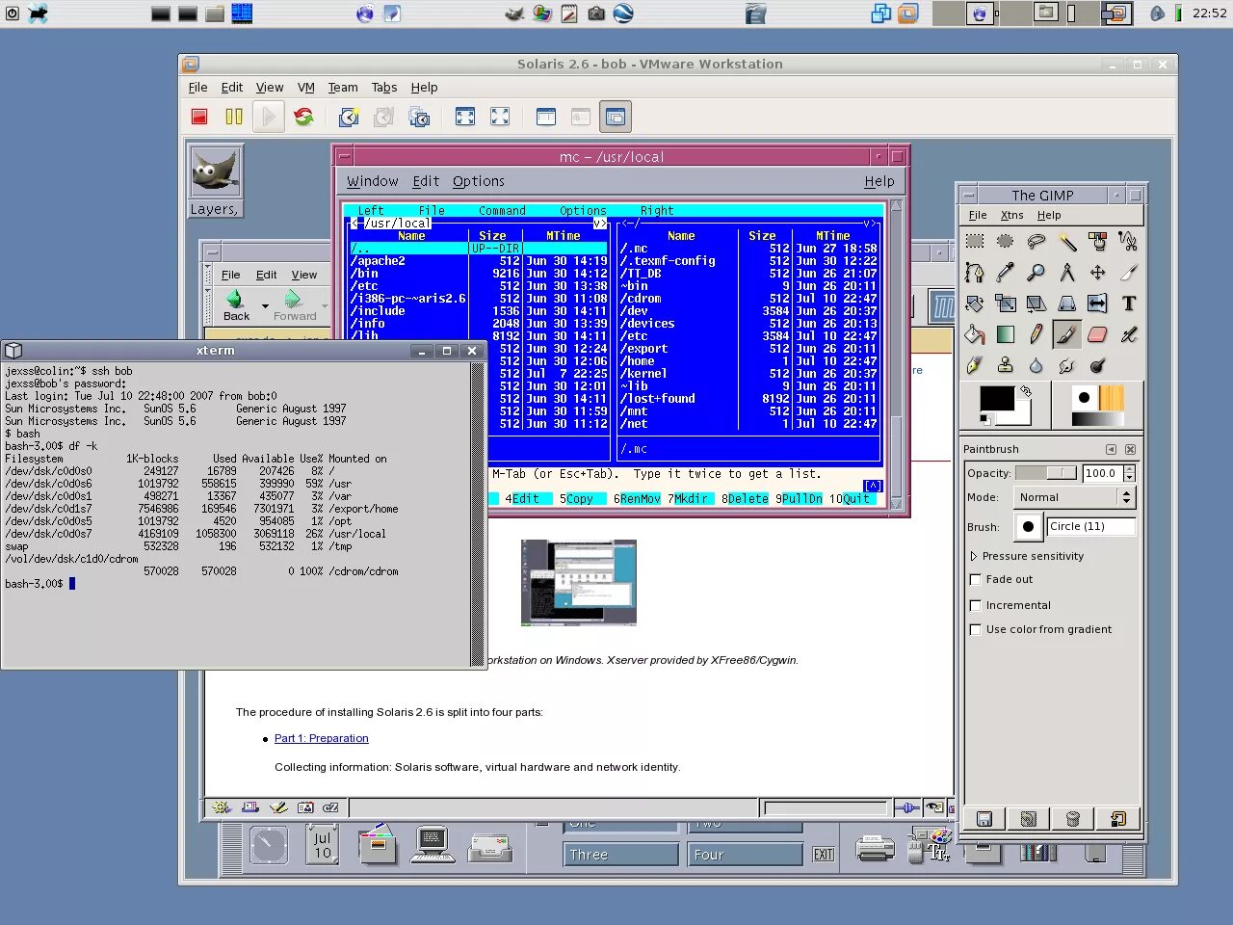
Task: Open the paint Mode Normal dropdown
Action: (1075, 497)
